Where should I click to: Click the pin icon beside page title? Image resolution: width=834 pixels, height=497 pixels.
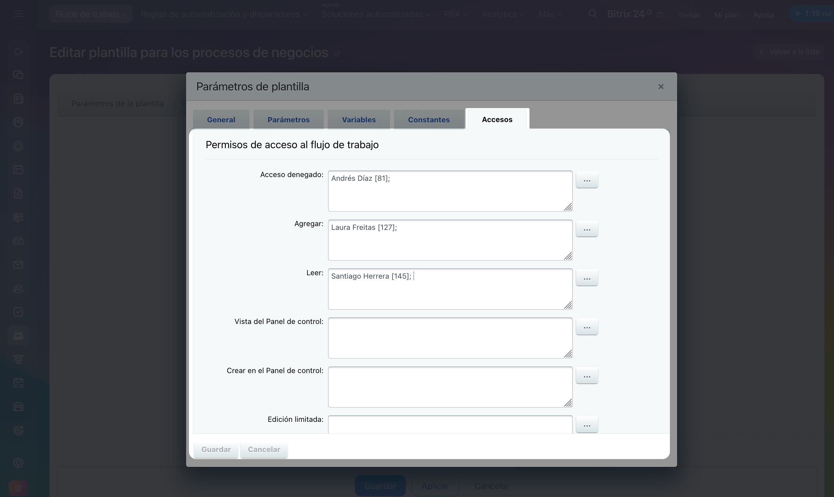(337, 54)
